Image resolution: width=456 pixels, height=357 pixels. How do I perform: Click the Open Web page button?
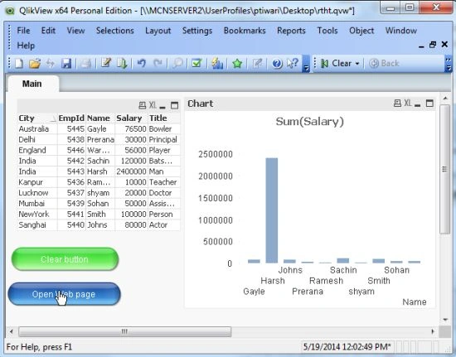click(x=64, y=294)
